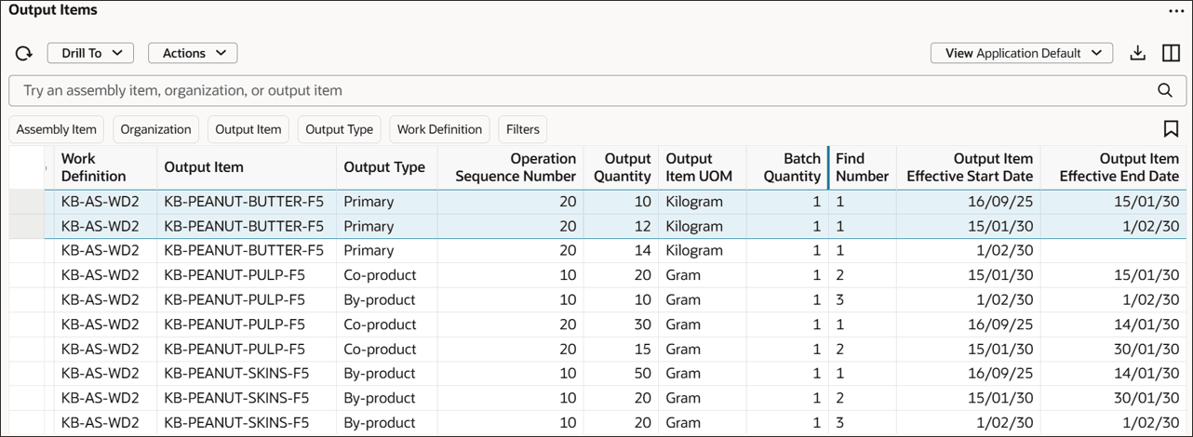Select the Assembly Item filter chip
This screenshot has width=1193, height=437.
pyautogui.click(x=56, y=129)
